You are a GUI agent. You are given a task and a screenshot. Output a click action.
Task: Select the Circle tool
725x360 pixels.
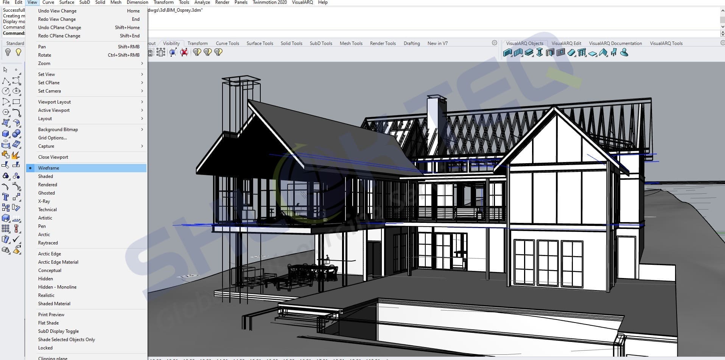(x=6, y=91)
